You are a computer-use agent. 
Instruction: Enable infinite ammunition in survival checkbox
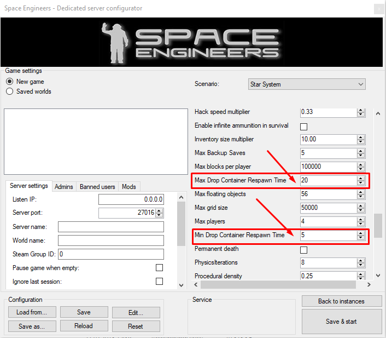pos(304,126)
